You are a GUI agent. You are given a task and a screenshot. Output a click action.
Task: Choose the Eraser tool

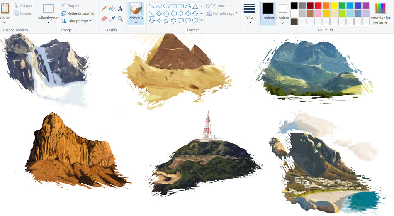pos(104,19)
